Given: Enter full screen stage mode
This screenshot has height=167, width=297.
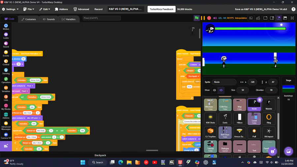Looking at the screenshot, I should (x=292, y=18).
